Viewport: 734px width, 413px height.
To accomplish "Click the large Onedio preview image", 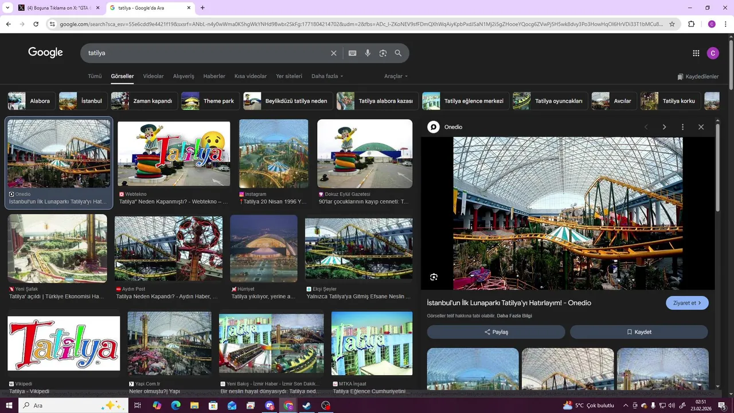I will click(x=568, y=213).
